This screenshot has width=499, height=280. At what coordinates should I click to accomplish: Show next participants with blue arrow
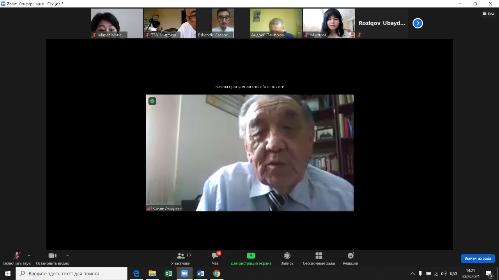[x=418, y=23]
